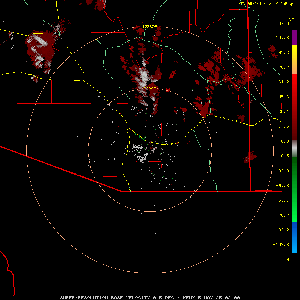Click the -32.0 legend value
Image resolution: width=300 pixels, height=300 pixels.
click(282, 171)
